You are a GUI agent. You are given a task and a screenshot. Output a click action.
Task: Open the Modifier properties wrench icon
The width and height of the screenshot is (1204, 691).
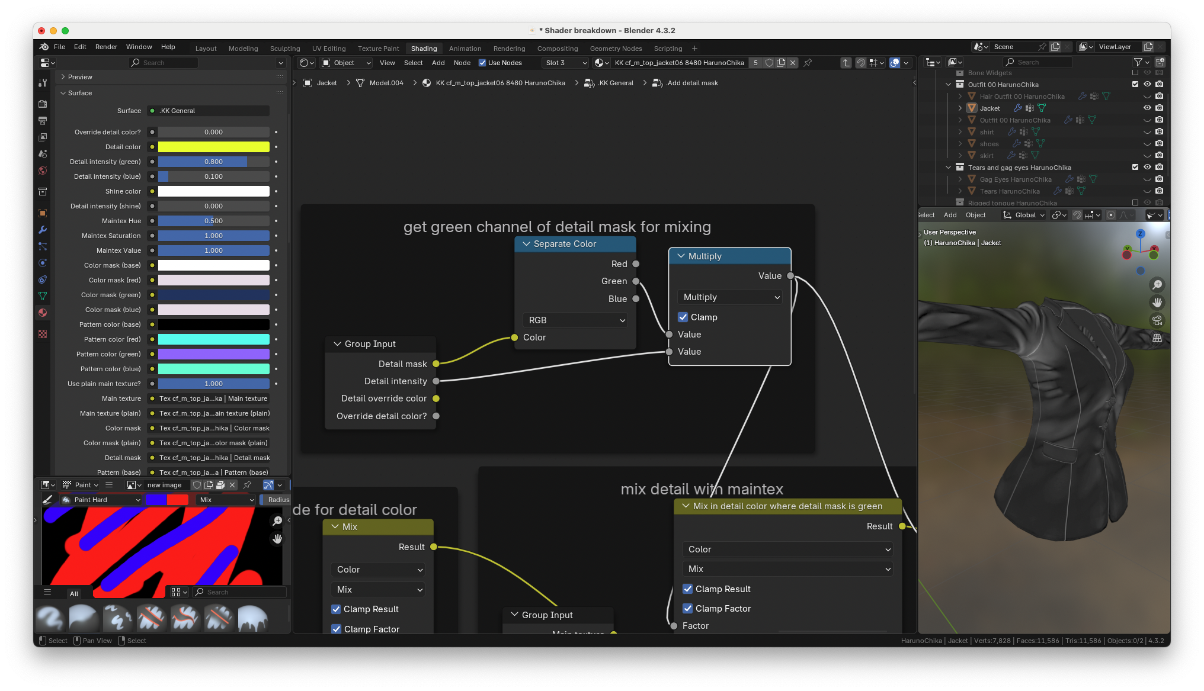coord(43,230)
